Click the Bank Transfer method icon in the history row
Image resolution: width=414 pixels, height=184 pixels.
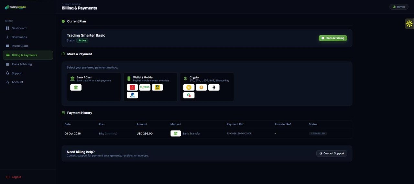point(176,134)
